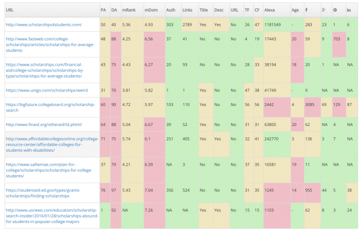Select the Links value 2789
This screenshot has height=232, width=362.
(x=187, y=25)
